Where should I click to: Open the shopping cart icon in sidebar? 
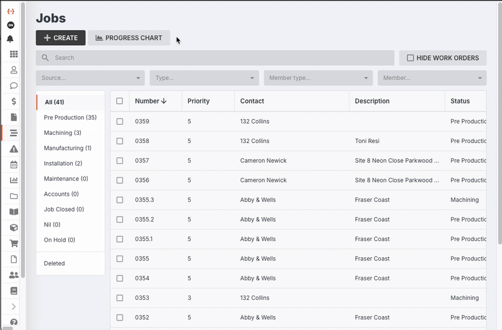coord(13,243)
